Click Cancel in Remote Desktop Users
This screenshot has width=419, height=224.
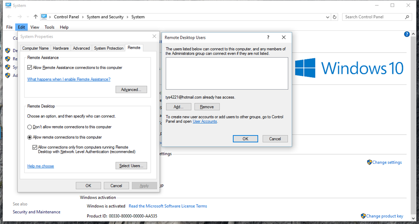tap(275, 139)
